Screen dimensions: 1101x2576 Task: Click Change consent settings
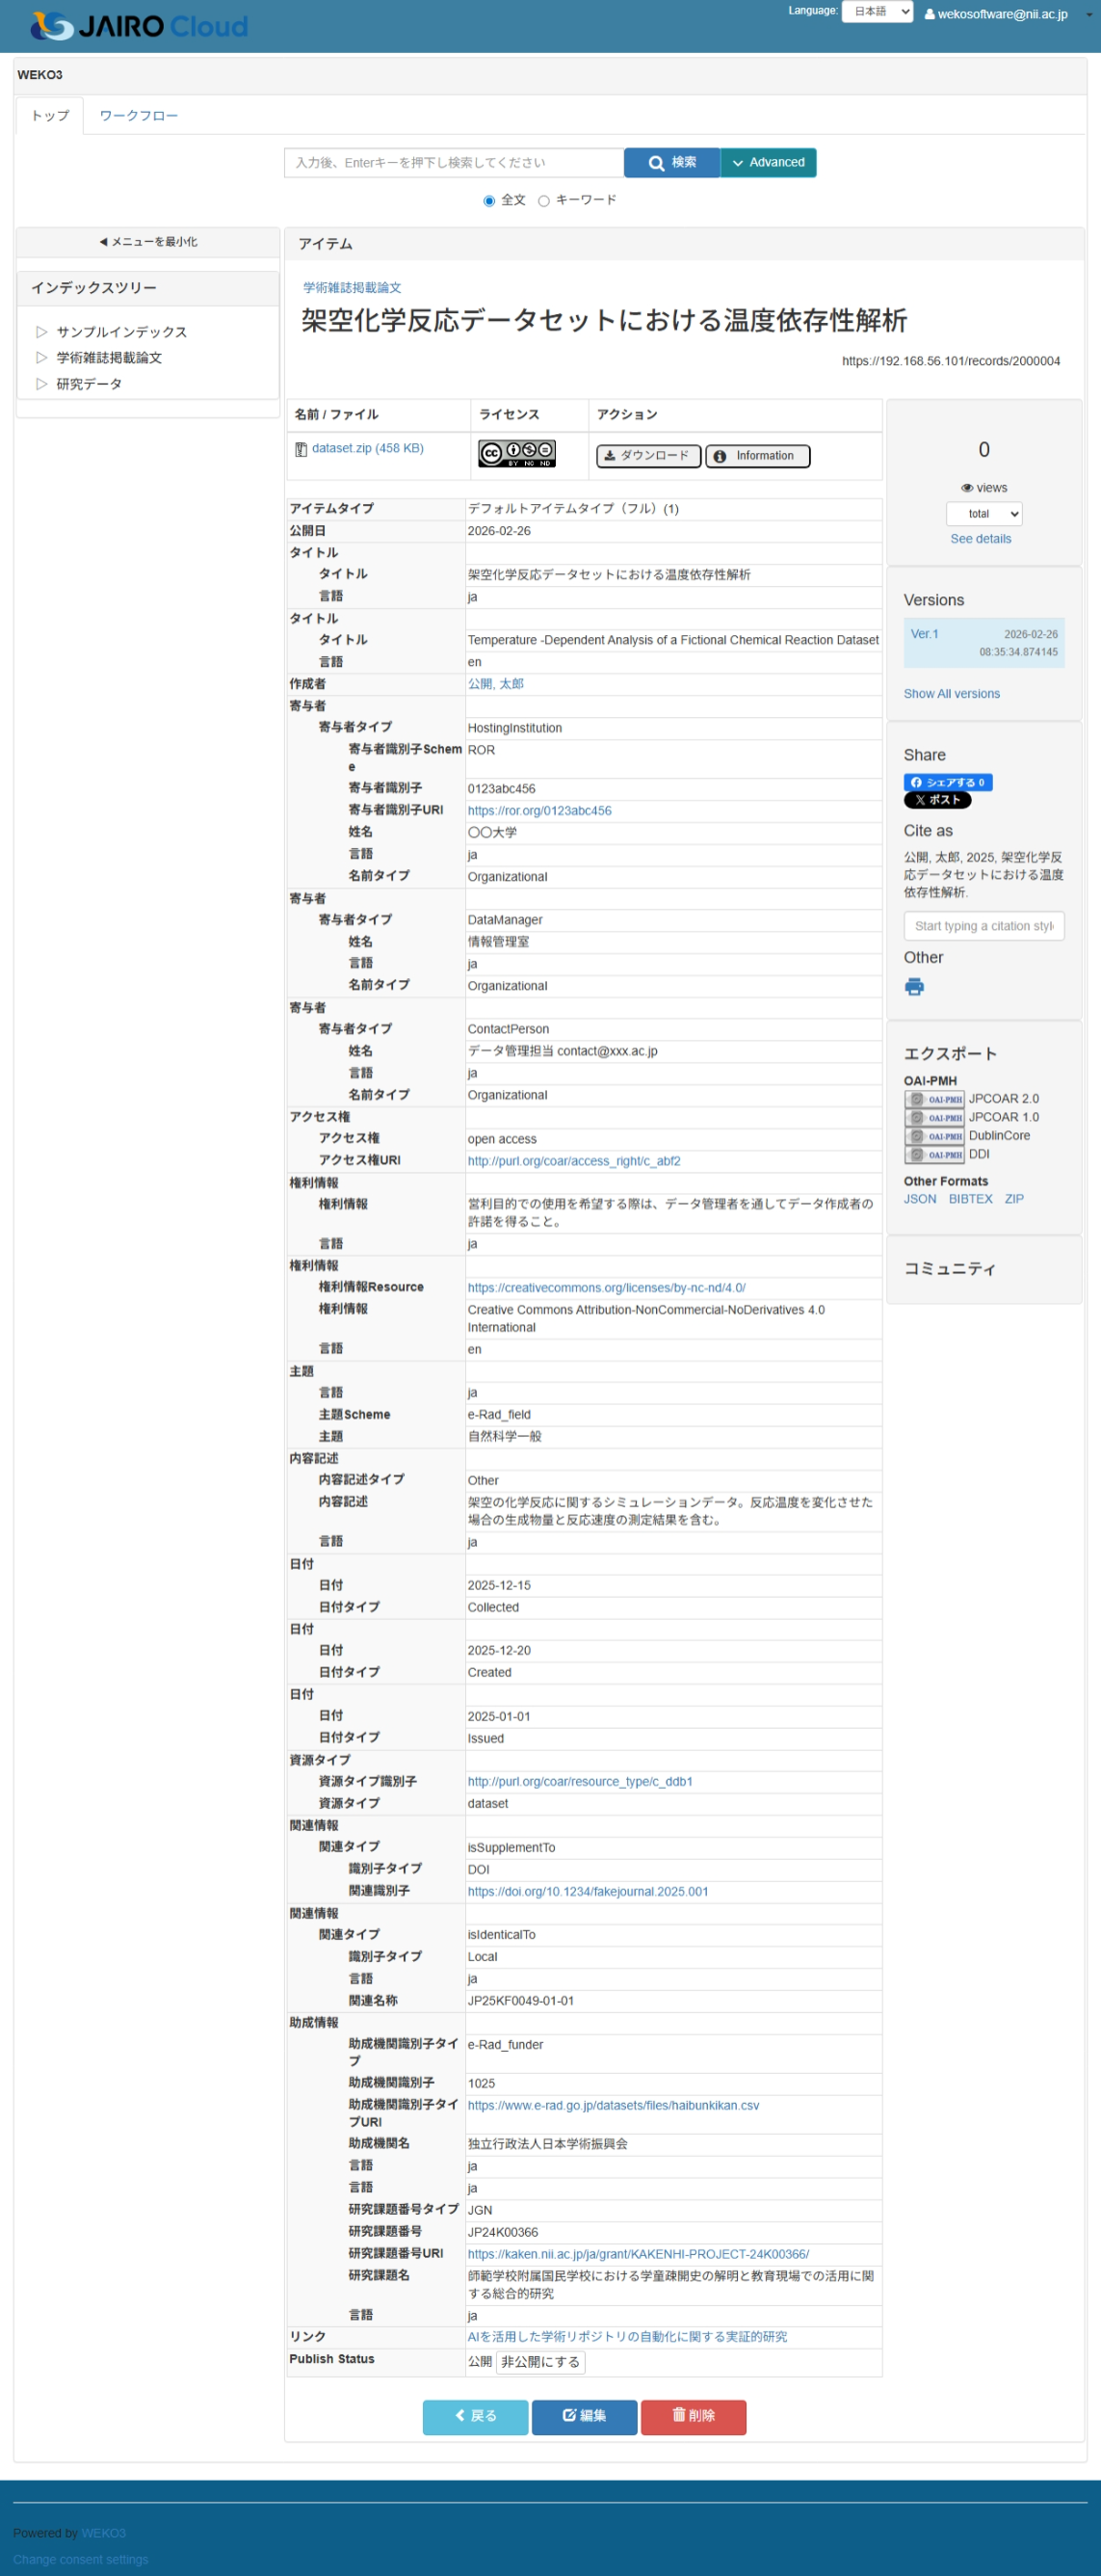point(80,2559)
